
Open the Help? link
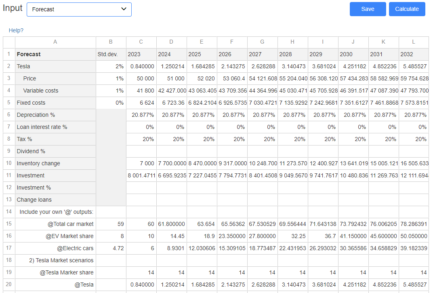(16, 30)
